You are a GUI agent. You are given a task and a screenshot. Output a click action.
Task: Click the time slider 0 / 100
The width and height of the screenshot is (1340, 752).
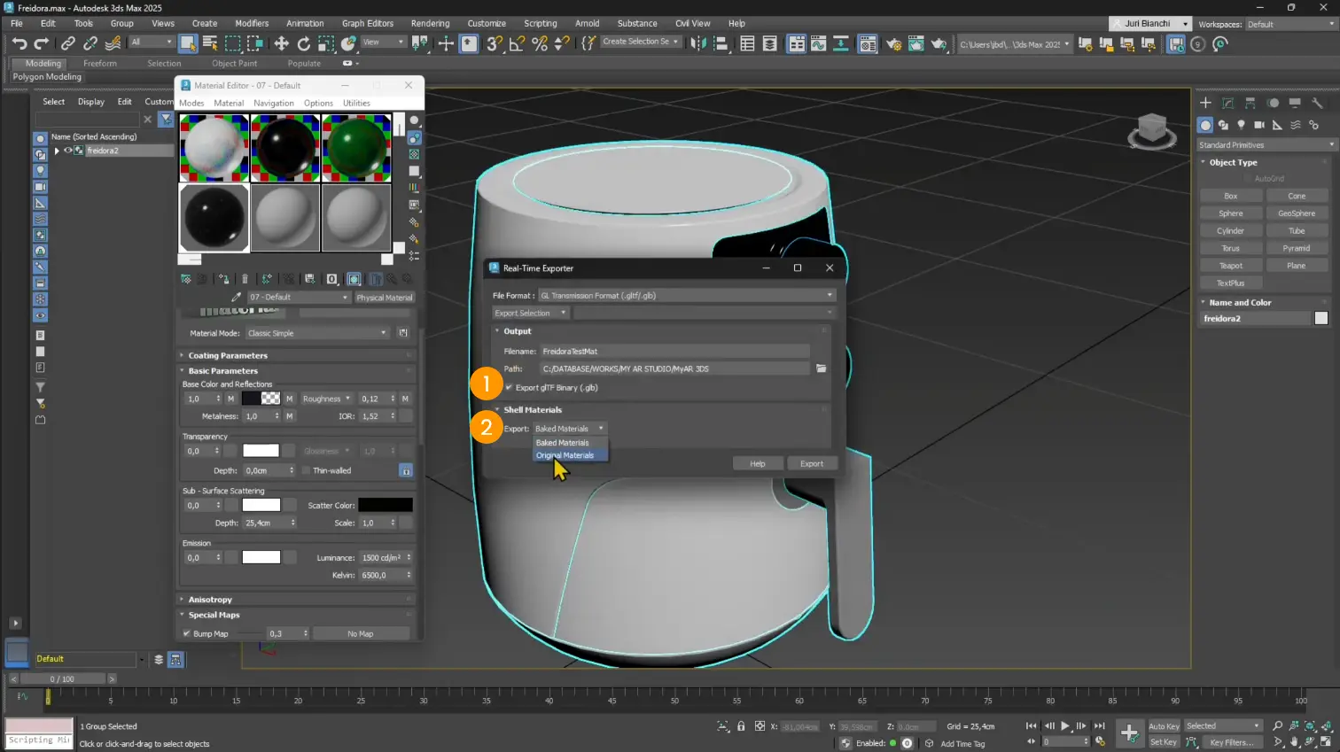coord(62,679)
